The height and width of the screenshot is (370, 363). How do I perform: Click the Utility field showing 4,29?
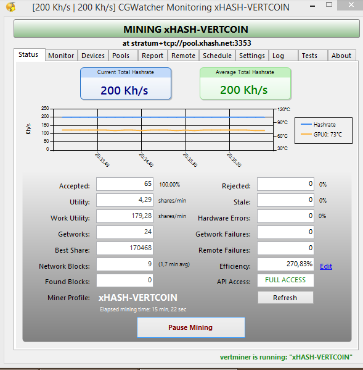(124, 200)
